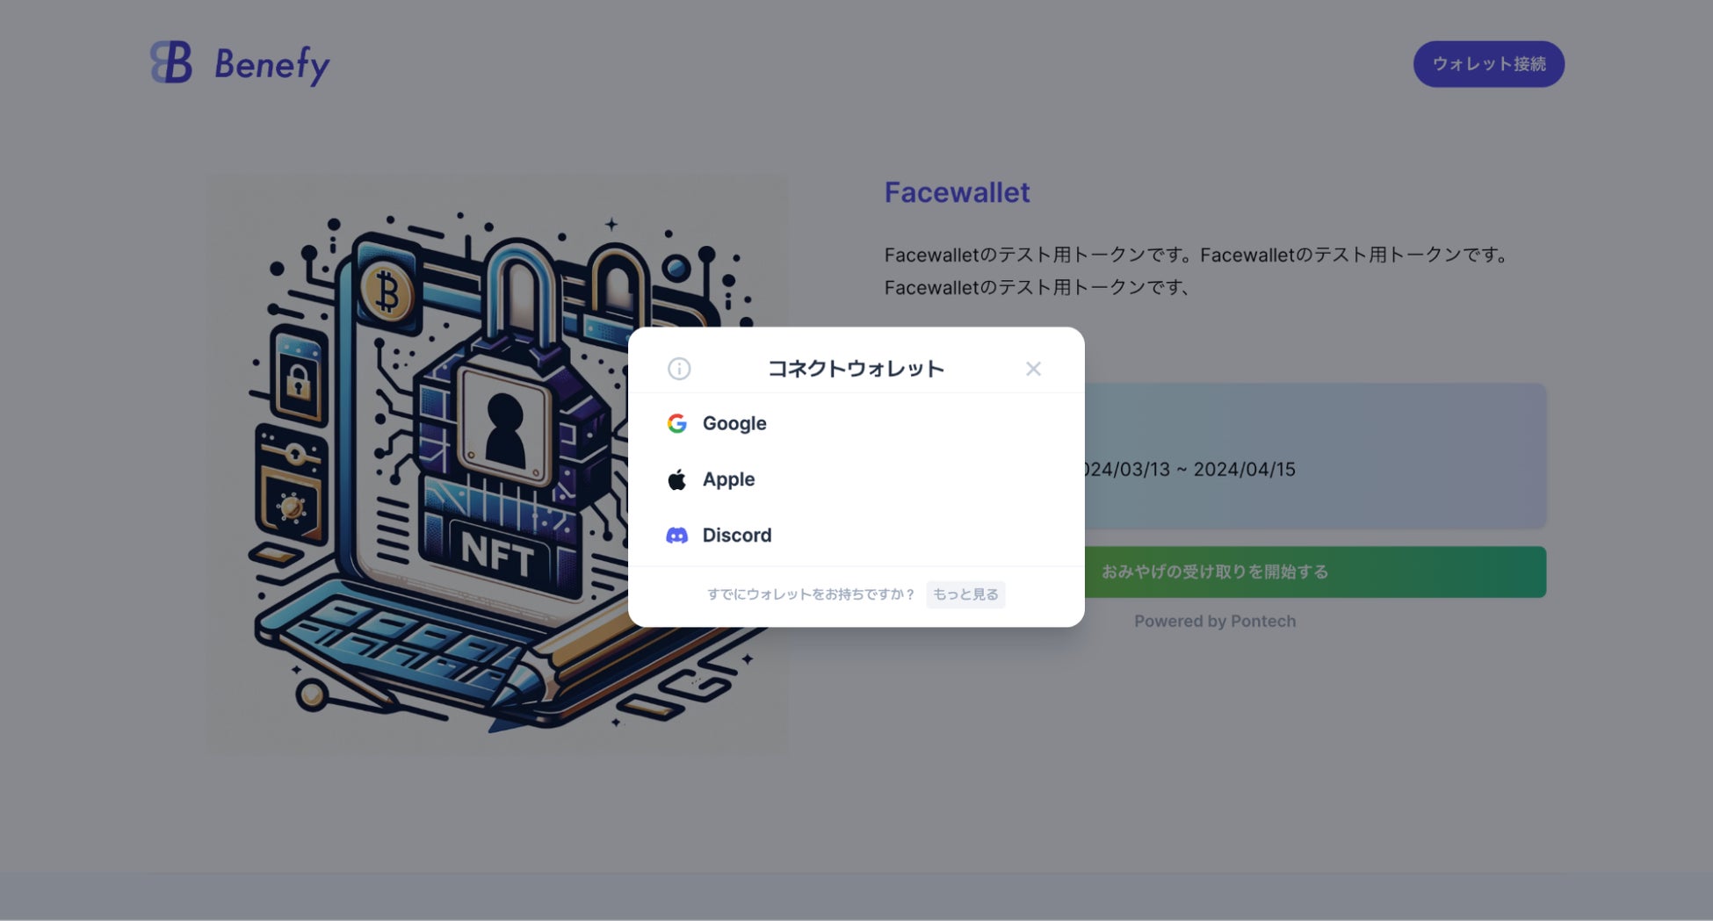Screen dimensions: 1713x921
Task: Click the Facewallet test token description
Action: 1196,270
